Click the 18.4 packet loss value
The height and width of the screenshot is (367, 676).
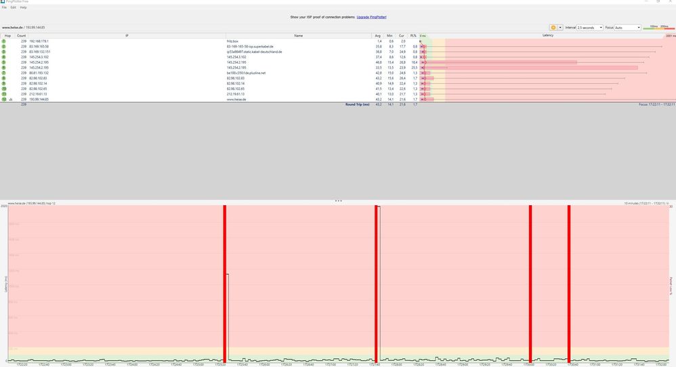pyautogui.click(x=415, y=62)
